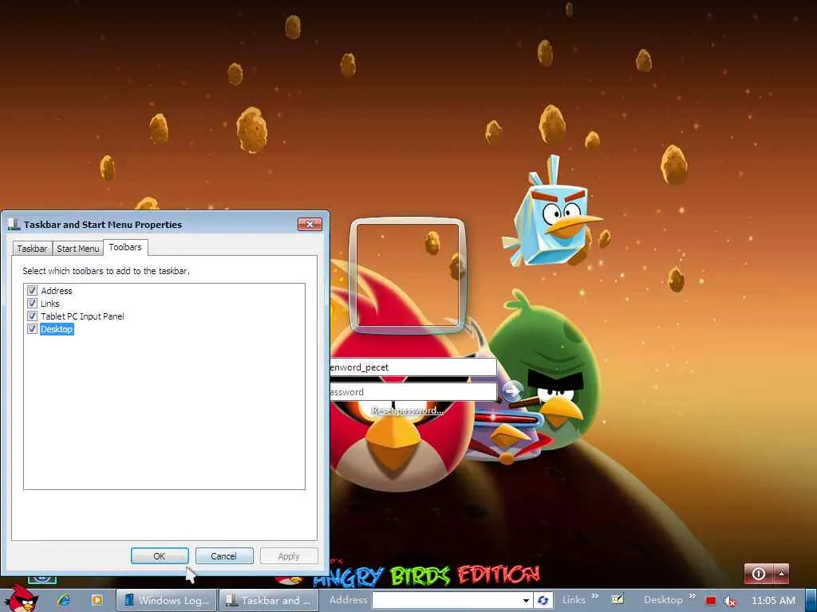
Task: Click the Links toolbar label
Action: click(574, 600)
